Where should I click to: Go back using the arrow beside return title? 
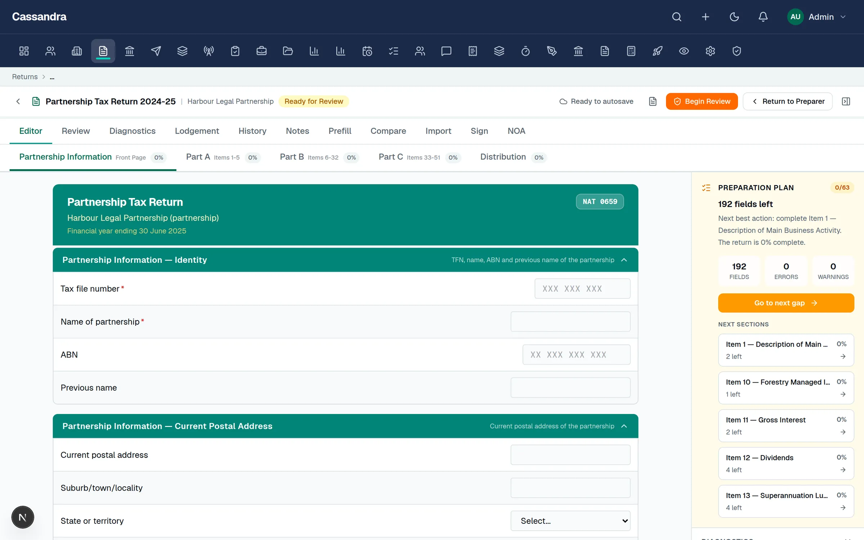[x=18, y=102]
